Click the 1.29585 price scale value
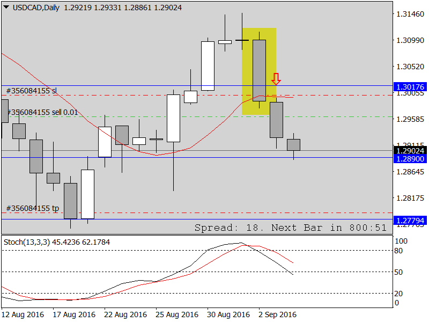 pos(410,119)
